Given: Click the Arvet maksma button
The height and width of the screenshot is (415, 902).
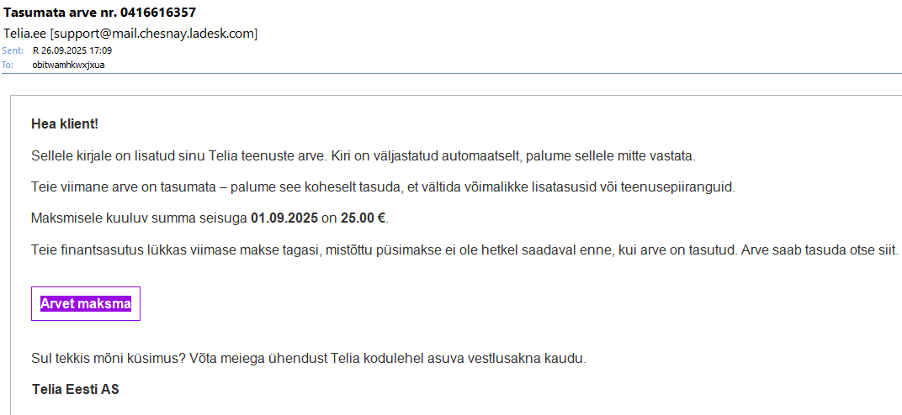Looking at the screenshot, I should coord(86,303).
